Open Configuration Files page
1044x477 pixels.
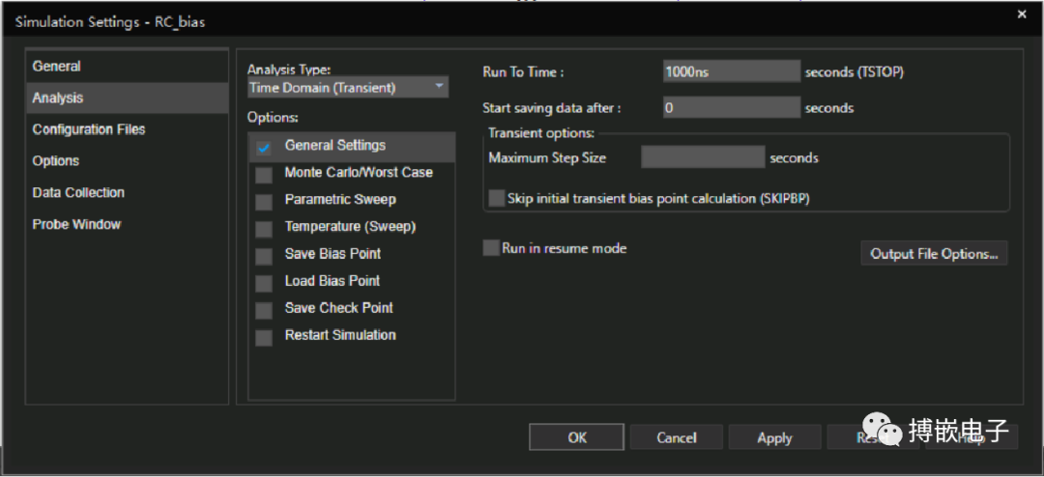click(127, 129)
